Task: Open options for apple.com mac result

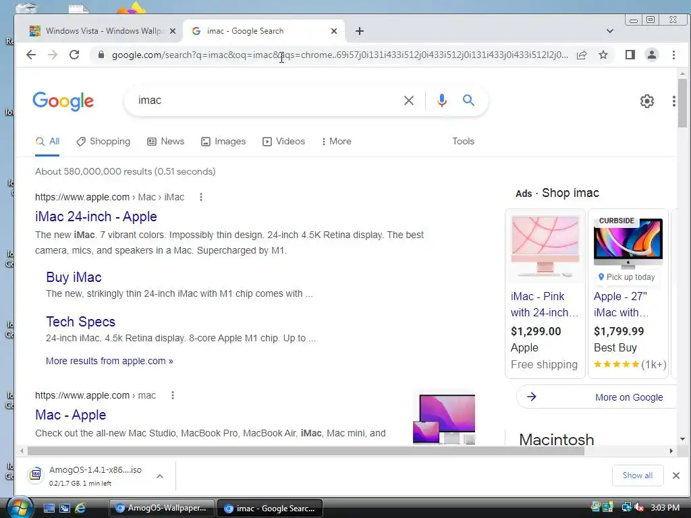Action: [x=173, y=395]
